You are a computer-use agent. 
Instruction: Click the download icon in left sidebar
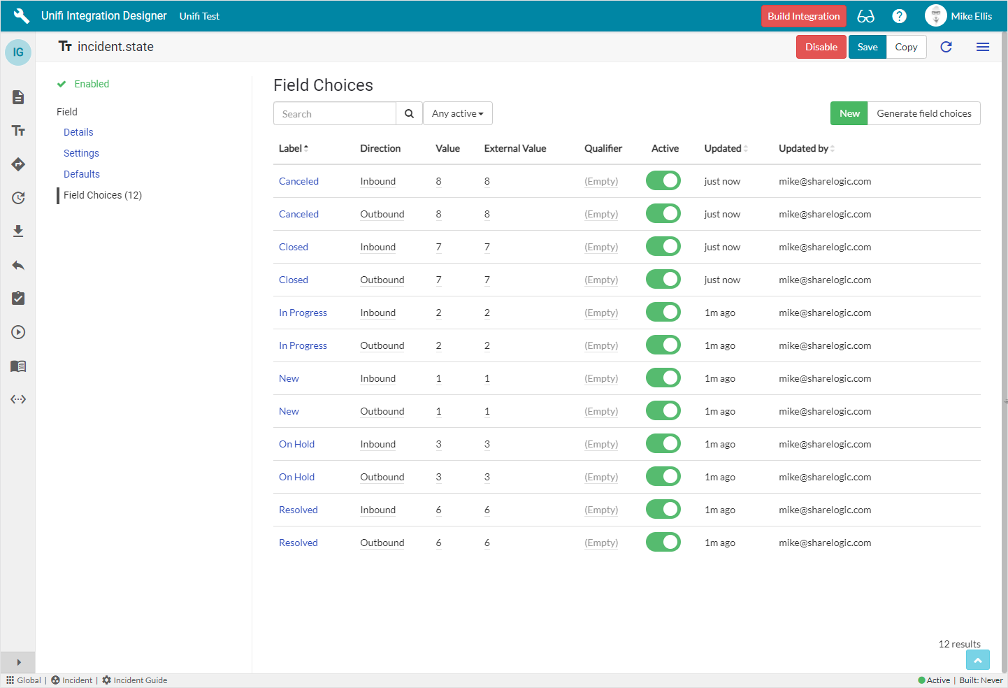tap(18, 231)
